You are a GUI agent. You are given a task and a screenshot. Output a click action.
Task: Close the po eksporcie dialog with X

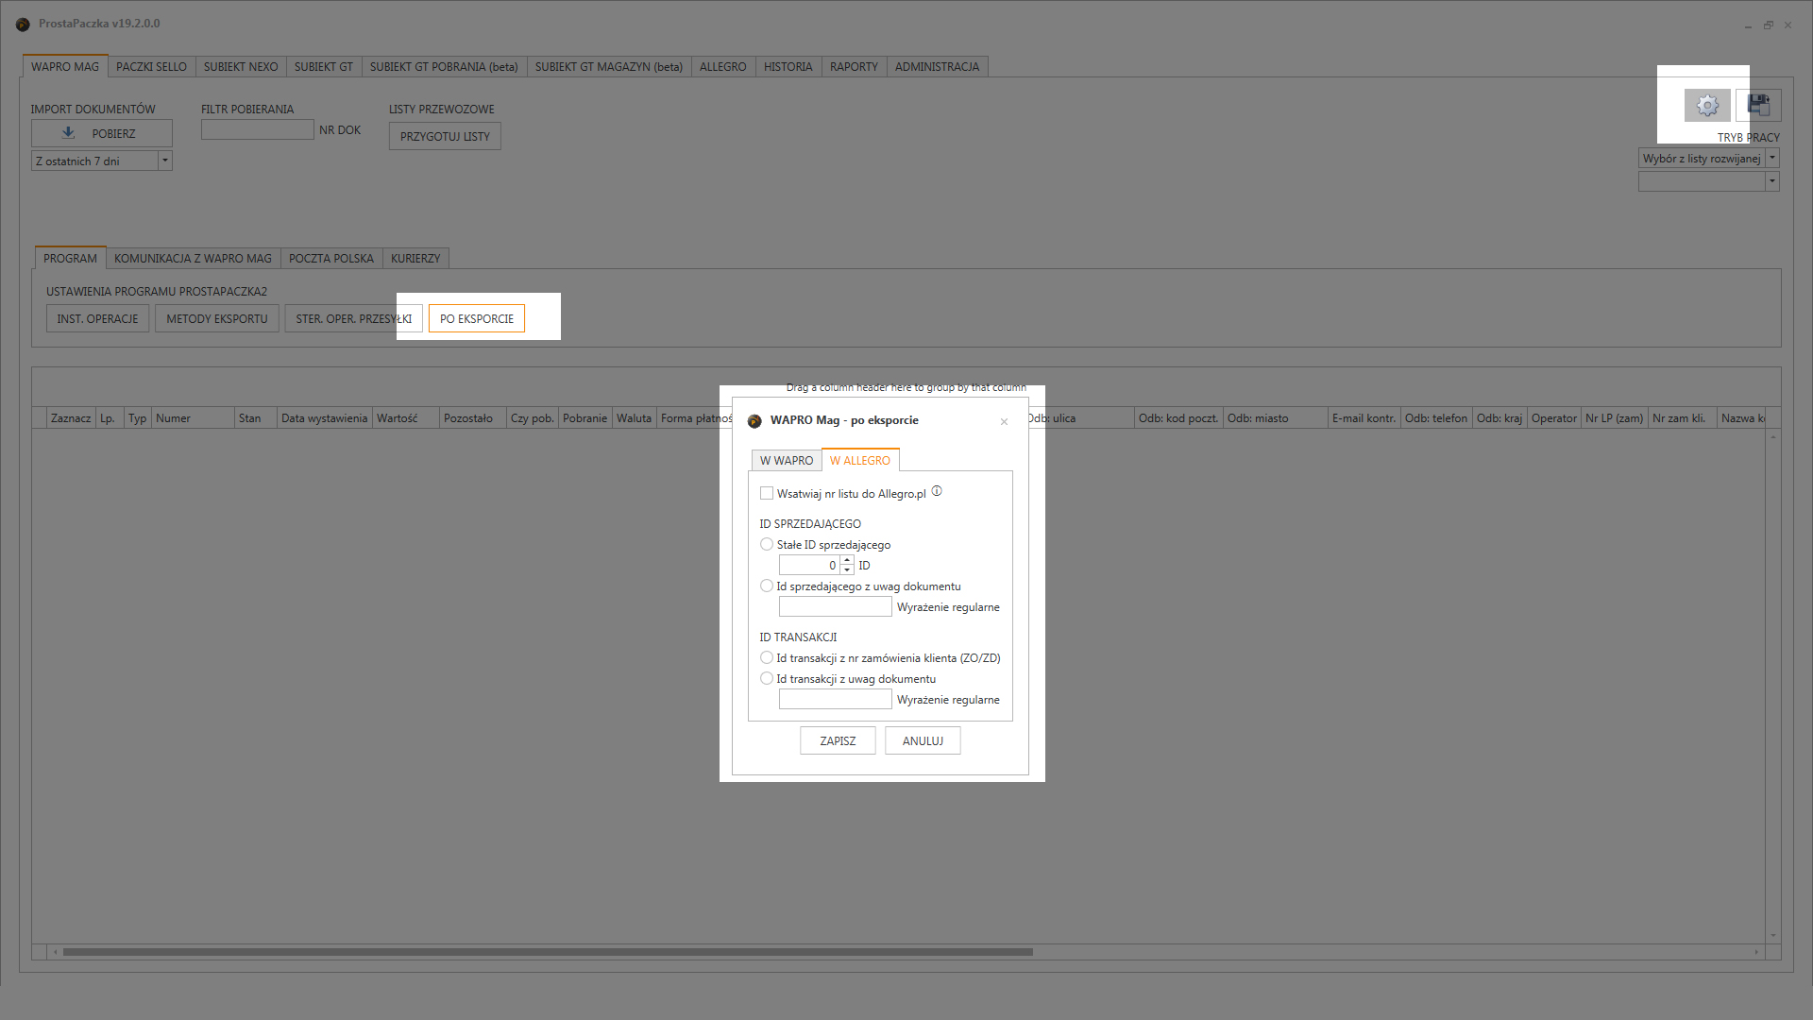point(1004,421)
